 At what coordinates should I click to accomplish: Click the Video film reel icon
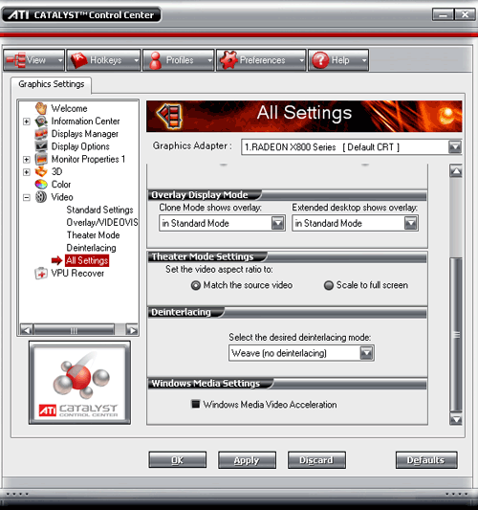coord(41,197)
